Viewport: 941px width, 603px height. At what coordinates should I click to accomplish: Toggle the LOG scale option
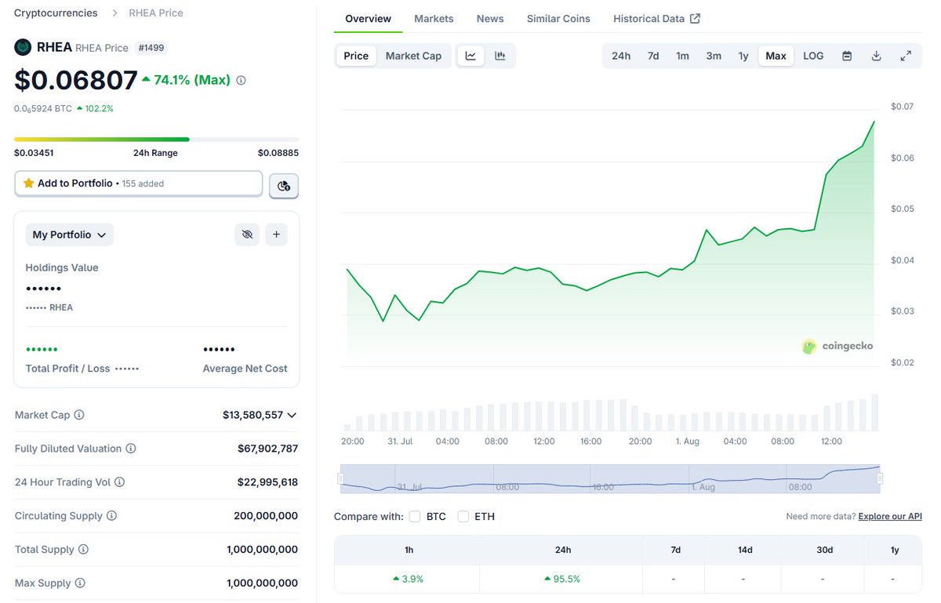coord(813,56)
